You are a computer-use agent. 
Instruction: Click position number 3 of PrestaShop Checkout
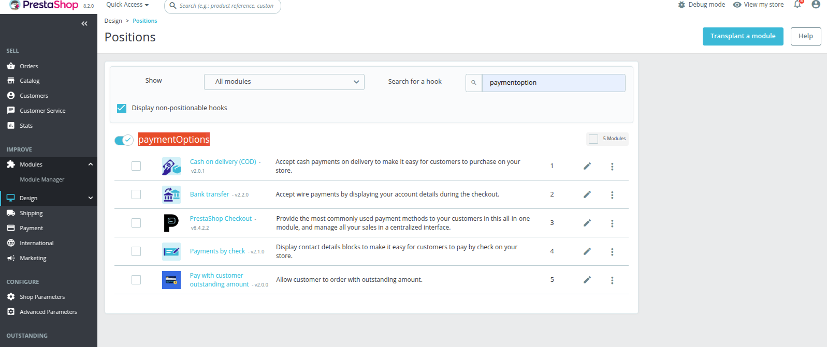pyautogui.click(x=552, y=223)
